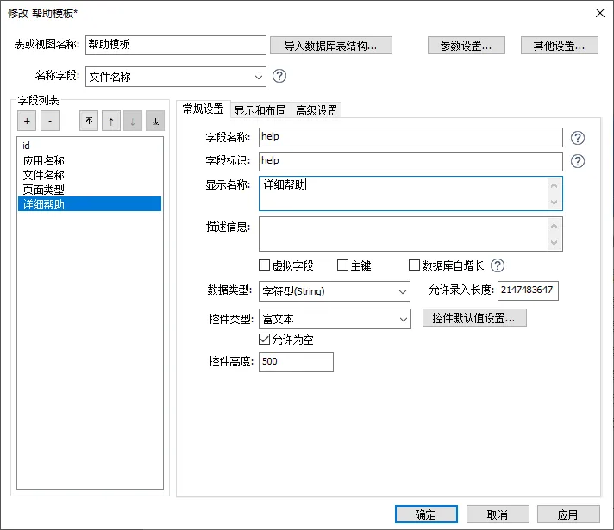Image resolution: width=614 pixels, height=530 pixels.
Task: Select 页面类型 in the field list
Action: pos(44,190)
